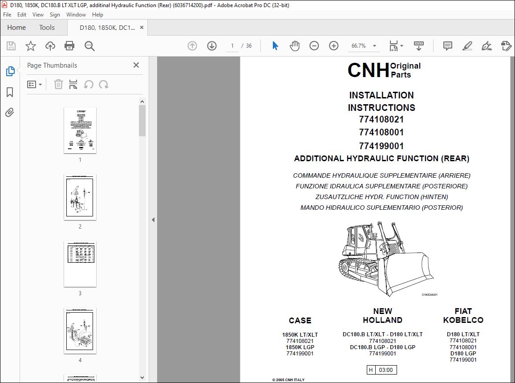Open the Sign document pen tool
Image resolution: width=515 pixels, height=383 pixels.
[x=487, y=46]
